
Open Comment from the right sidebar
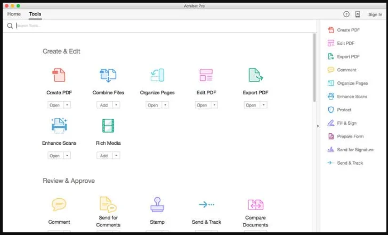[342, 70]
